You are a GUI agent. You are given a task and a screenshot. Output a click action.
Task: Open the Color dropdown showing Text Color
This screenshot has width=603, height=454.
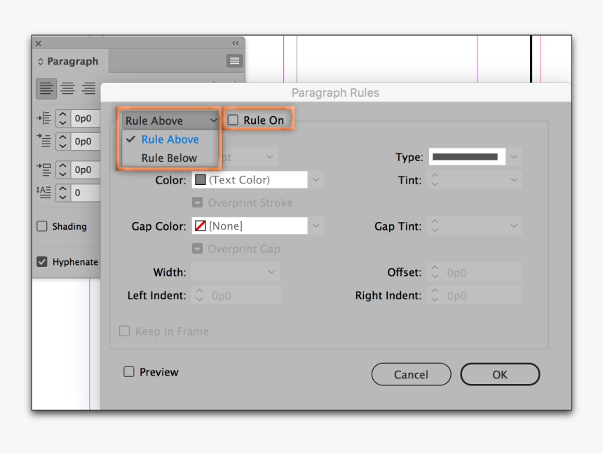click(316, 180)
